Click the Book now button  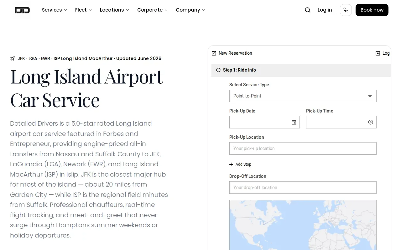tap(372, 10)
